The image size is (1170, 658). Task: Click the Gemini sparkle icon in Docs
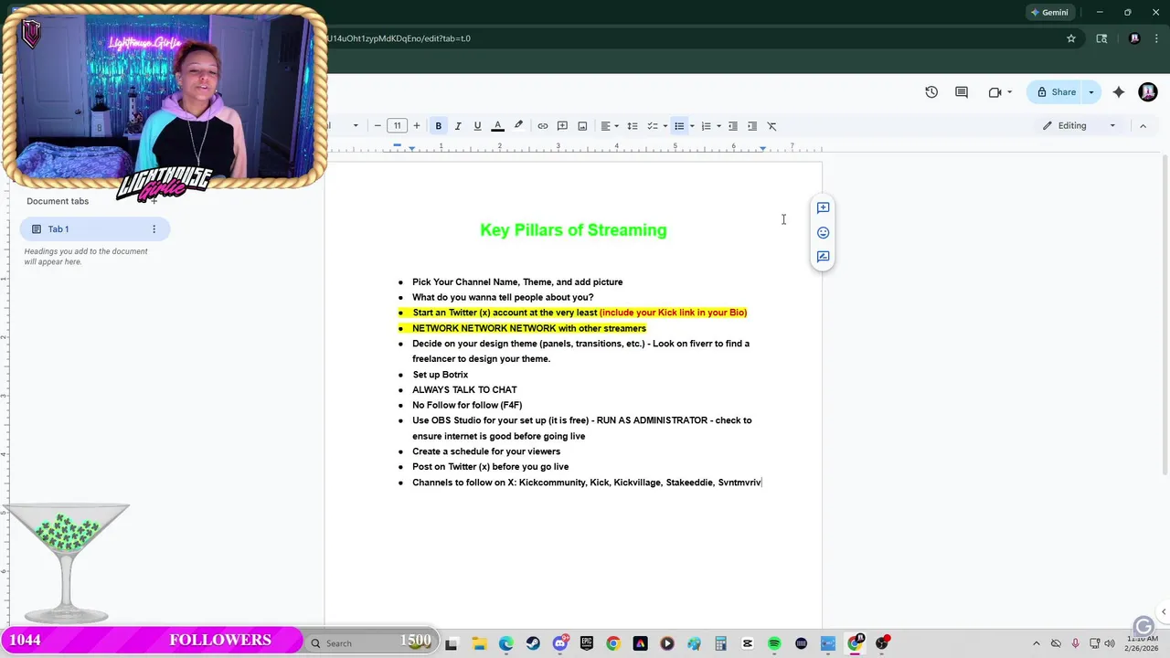pos(1119,92)
